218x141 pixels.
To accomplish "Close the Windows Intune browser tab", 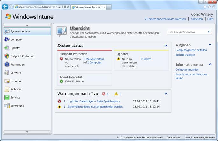I will pyautogui.click(x=105, y=7).
